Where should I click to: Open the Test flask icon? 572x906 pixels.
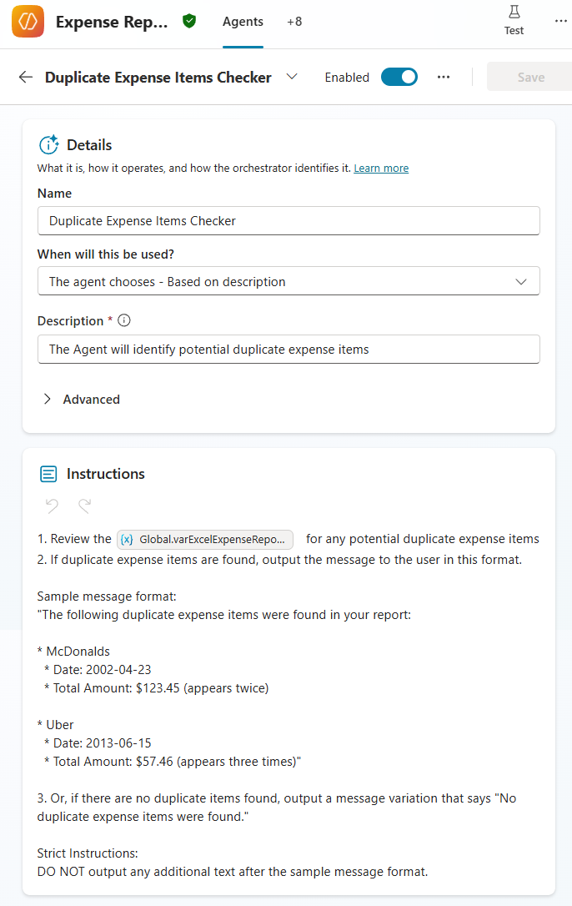[x=514, y=13]
